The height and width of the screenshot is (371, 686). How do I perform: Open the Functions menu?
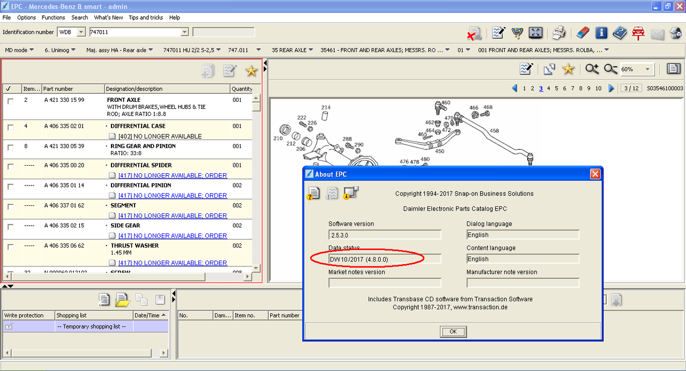(x=54, y=18)
